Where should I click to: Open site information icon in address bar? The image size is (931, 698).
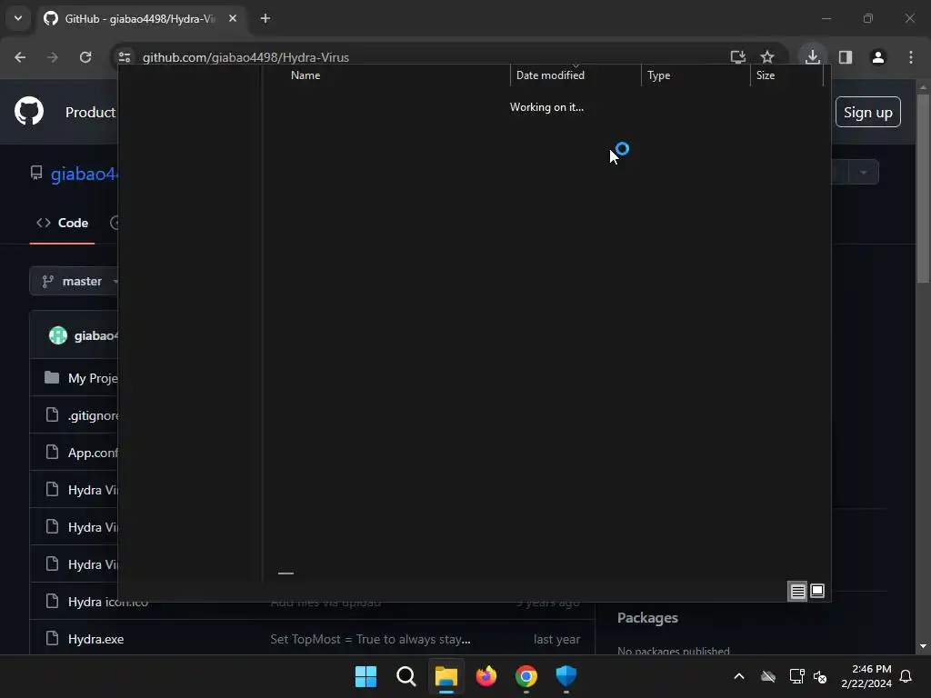(x=124, y=57)
